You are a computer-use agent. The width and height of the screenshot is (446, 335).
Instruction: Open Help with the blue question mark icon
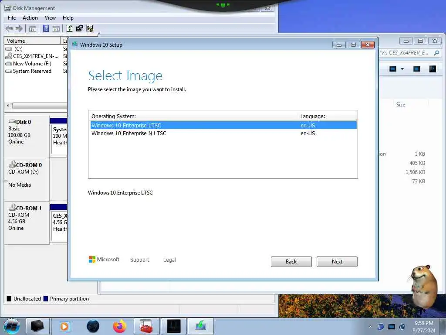[46, 28]
